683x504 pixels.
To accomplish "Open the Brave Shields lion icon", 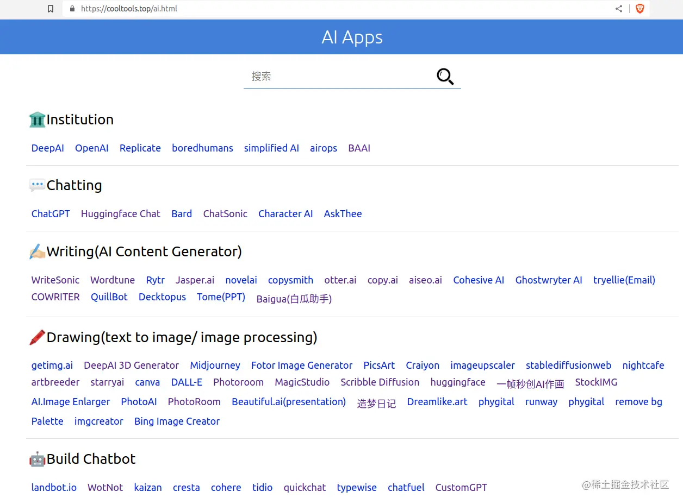I will [640, 9].
